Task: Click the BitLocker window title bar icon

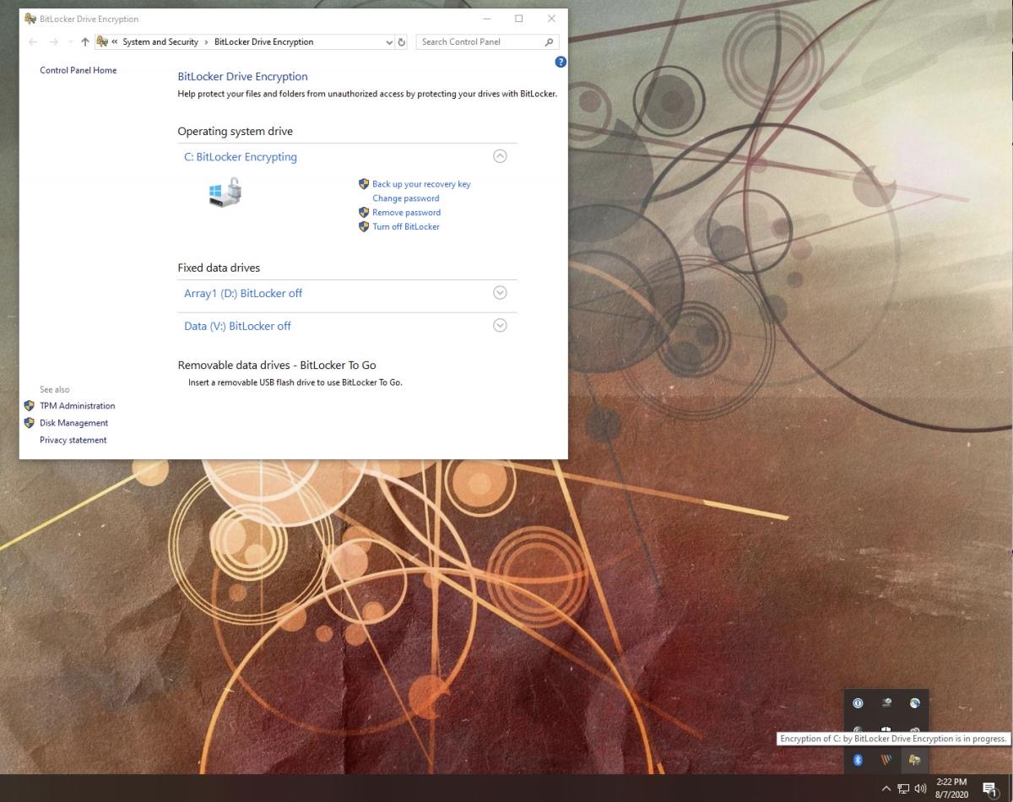Action: (30, 19)
